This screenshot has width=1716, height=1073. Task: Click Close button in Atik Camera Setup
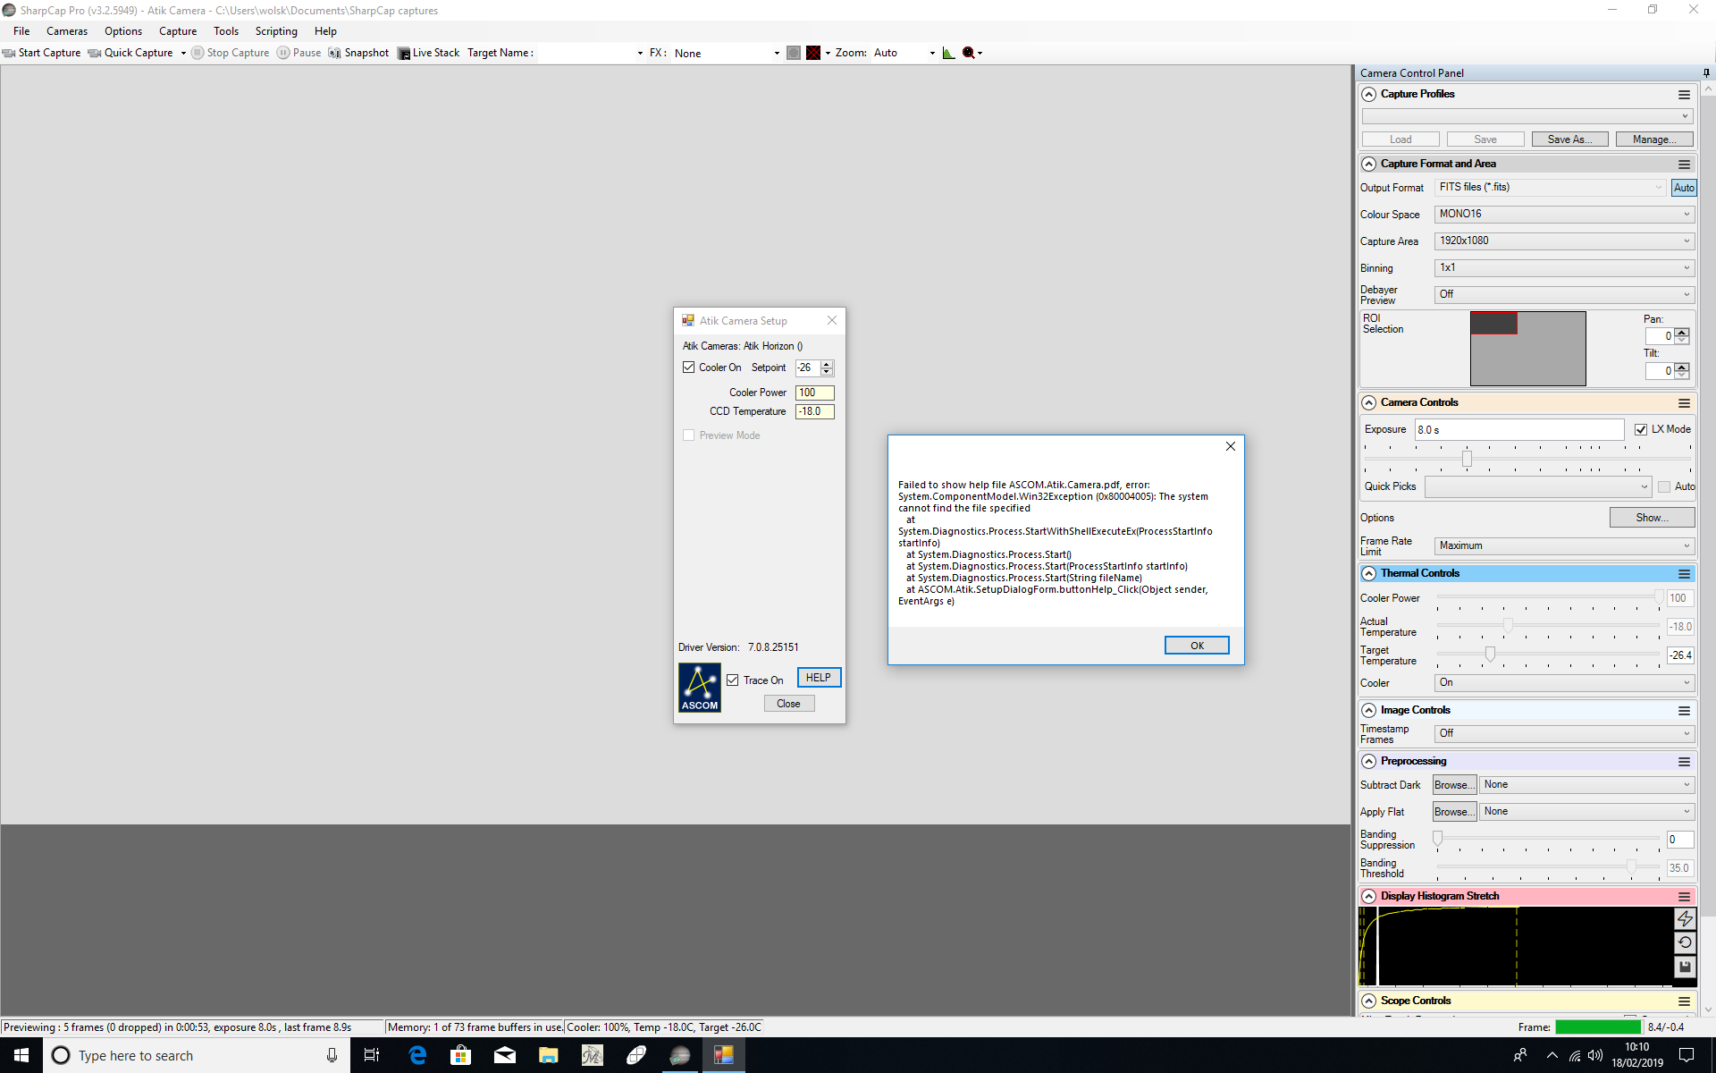788,704
